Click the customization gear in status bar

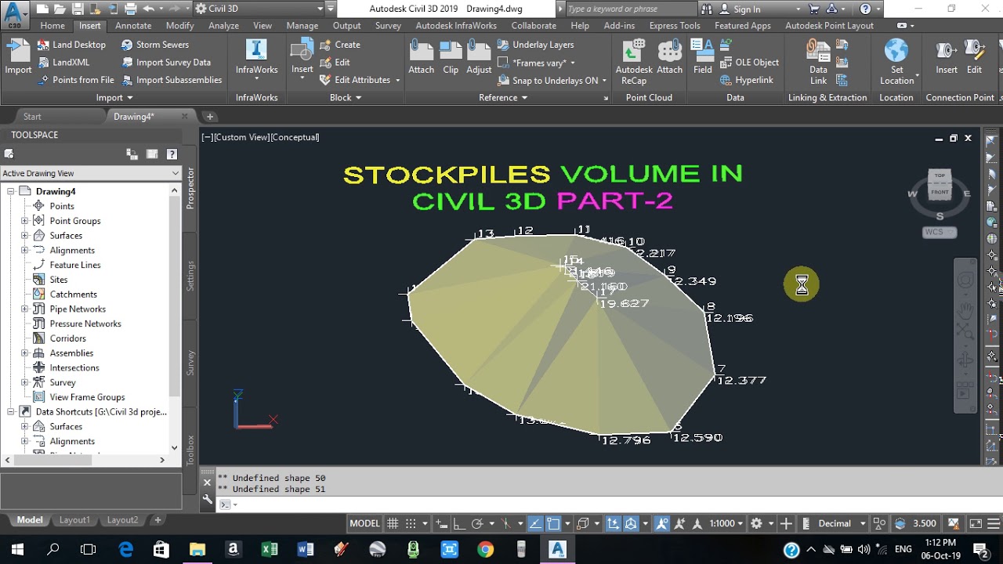(x=756, y=523)
